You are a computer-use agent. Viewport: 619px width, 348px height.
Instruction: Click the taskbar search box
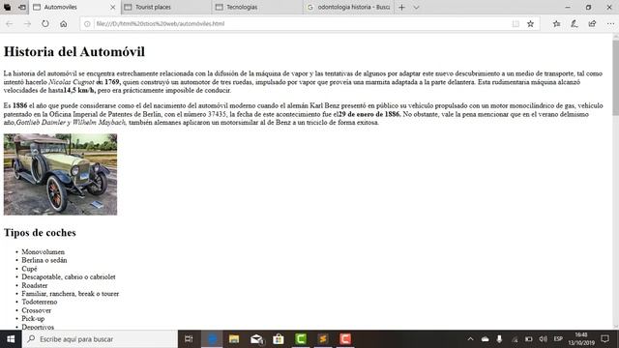coord(100,339)
